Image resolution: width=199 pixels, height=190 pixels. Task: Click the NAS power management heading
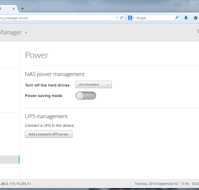pyautogui.click(x=55, y=74)
